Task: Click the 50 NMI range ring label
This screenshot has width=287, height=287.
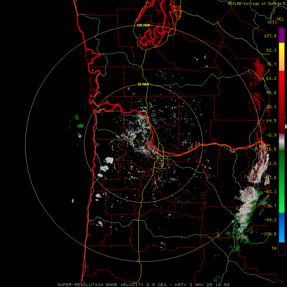Action: [x=143, y=85]
